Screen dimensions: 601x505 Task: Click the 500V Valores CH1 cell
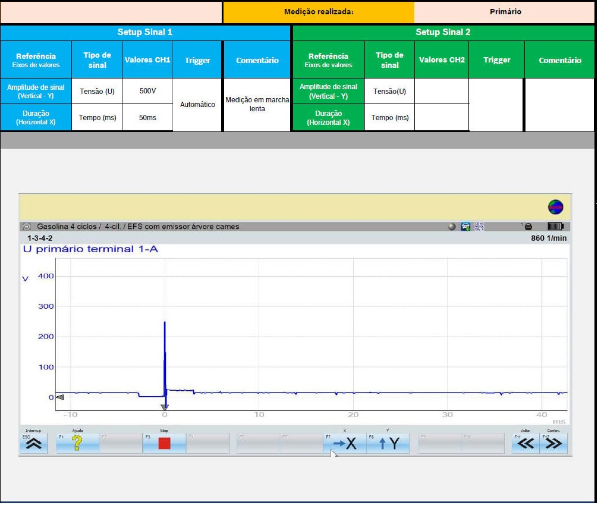[x=147, y=91]
